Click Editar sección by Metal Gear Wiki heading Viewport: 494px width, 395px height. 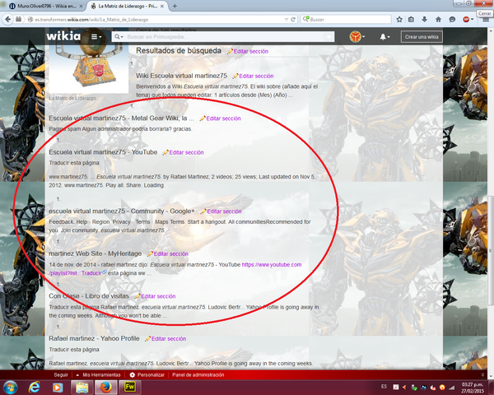pyautogui.click(x=223, y=118)
